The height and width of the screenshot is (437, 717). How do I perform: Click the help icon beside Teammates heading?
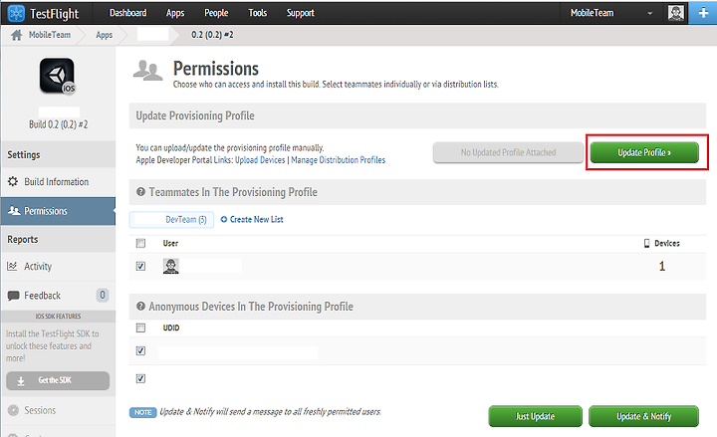point(140,192)
